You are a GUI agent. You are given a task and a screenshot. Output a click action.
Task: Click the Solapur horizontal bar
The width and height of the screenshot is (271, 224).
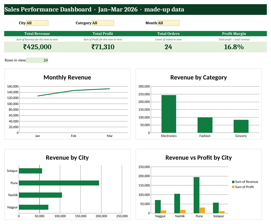(x=30, y=171)
